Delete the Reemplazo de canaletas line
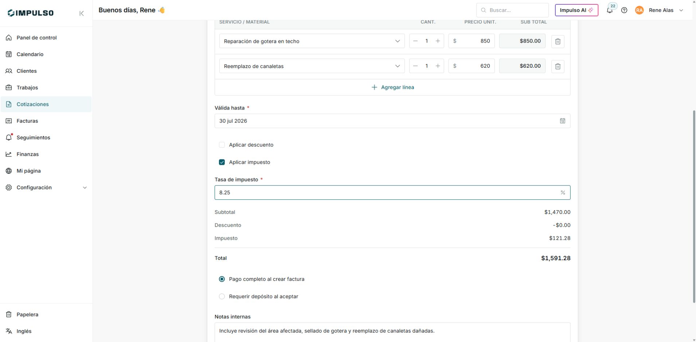 coord(558,66)
